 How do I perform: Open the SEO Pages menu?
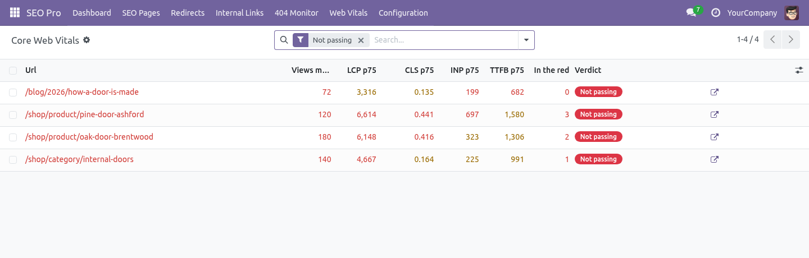pos(141,12)
